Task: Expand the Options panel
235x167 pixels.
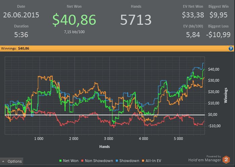Action: click(12, 161)
